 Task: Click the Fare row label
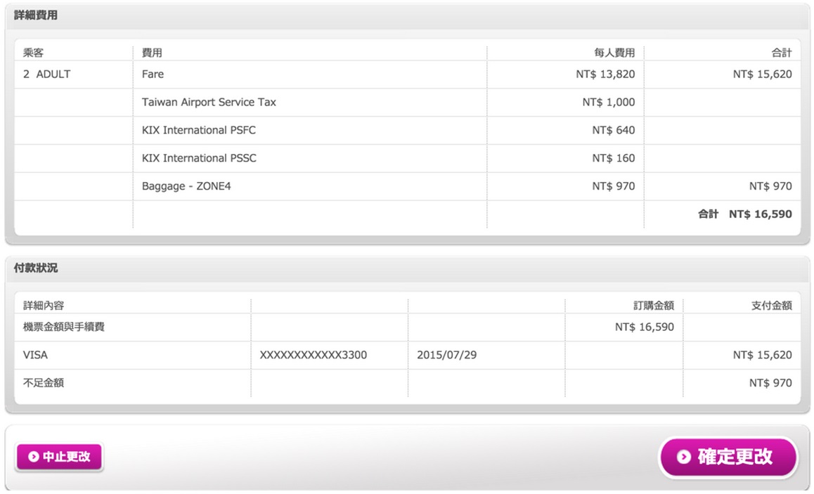(x=153, y=74)
